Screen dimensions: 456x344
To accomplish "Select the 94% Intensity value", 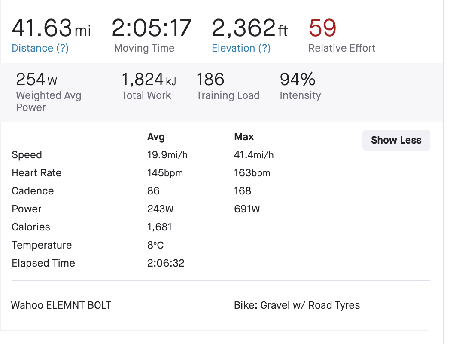I will coord(298,80).
